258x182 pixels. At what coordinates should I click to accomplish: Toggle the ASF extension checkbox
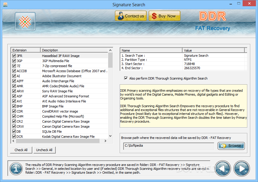point(14,96)
